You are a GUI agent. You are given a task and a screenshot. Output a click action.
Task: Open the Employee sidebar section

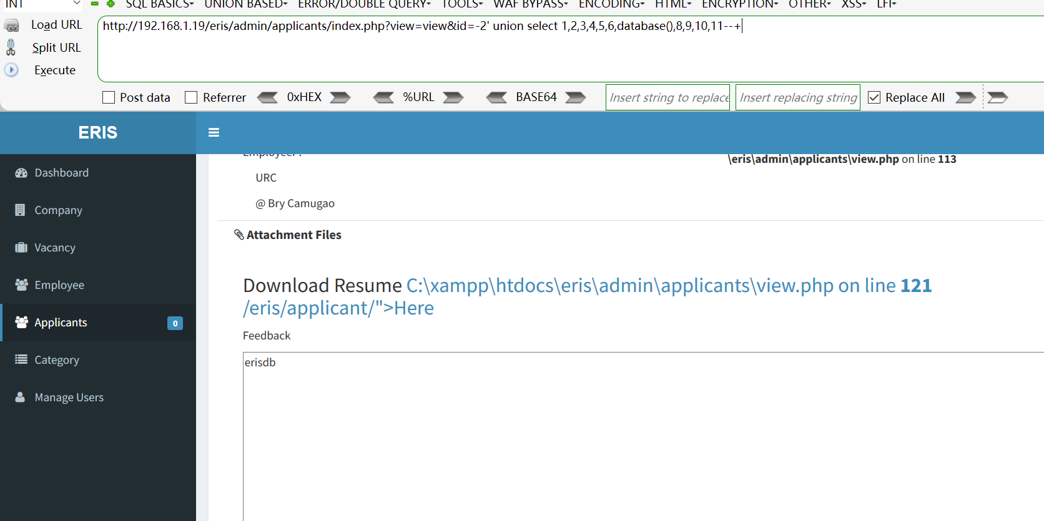[98, 285]
